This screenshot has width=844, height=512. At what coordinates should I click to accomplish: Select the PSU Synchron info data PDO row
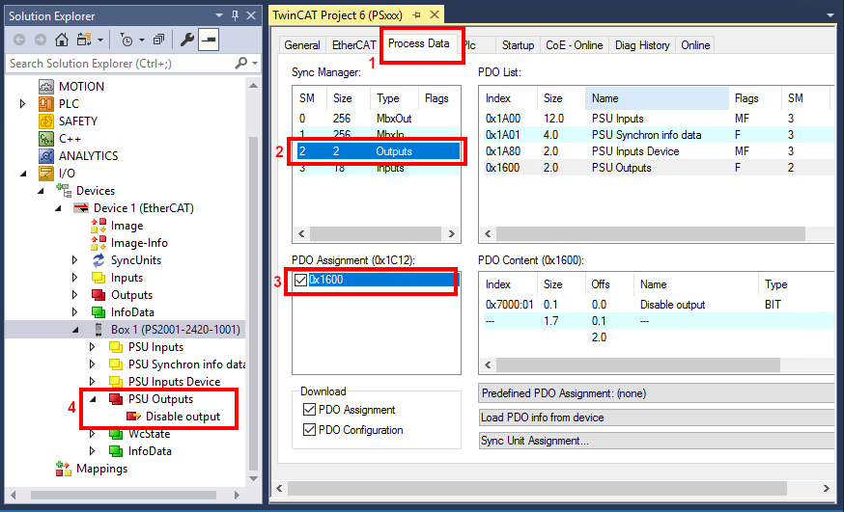657,135
